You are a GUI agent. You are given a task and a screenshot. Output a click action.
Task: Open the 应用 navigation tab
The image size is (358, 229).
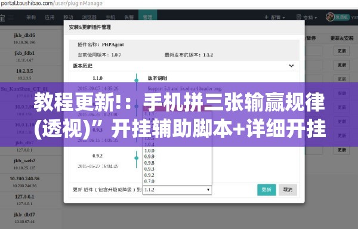pyautogui.click(x=50, y=17)
